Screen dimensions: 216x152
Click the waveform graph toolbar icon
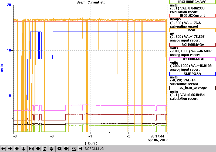[74, 149]
